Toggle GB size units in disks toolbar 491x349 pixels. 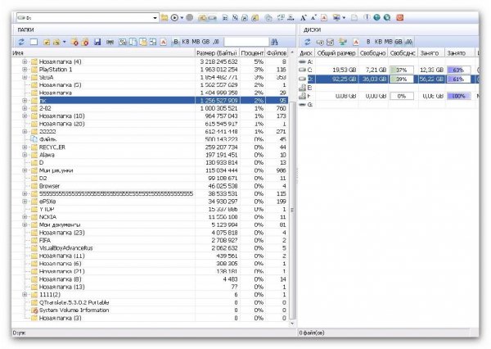(x=399, y=42)
